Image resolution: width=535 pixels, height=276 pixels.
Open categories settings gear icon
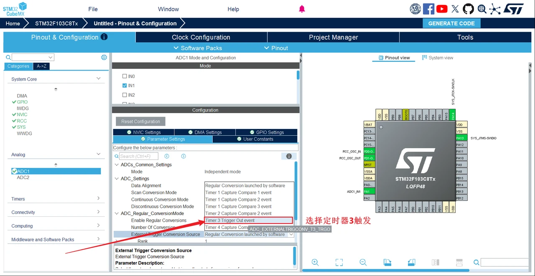[104, 58]
